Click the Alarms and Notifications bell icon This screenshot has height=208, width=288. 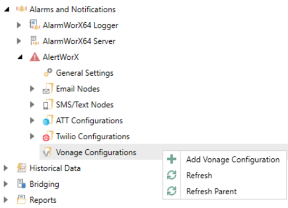click(22, 9)
